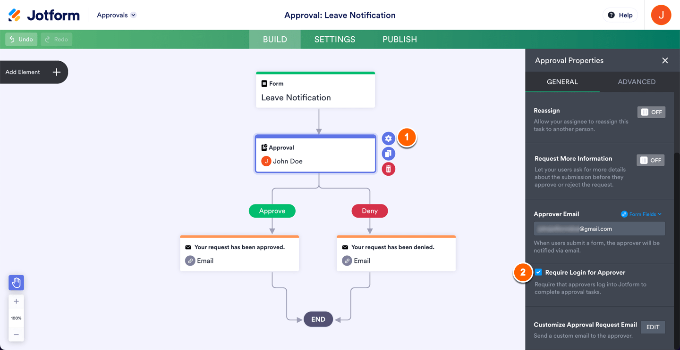
Task: Close the Approval Properties panel
Action: coord(665,61)
